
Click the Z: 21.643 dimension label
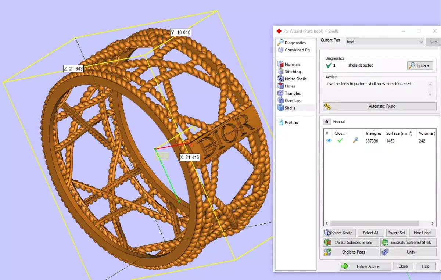(73, 68)
